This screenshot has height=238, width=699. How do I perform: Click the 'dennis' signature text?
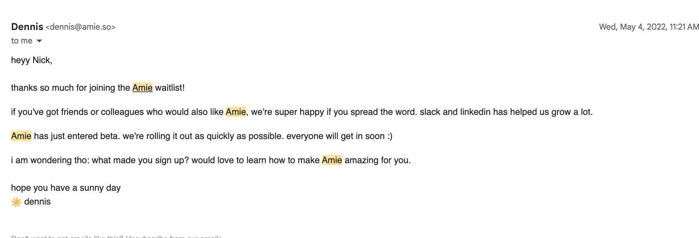[x=37, y=201]
